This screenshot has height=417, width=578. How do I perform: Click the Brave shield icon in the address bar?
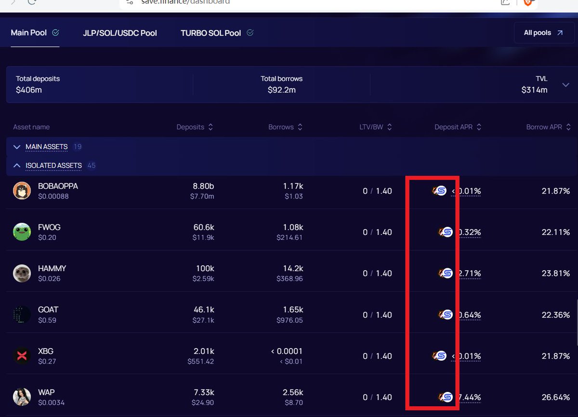click(x=527, y=2)
